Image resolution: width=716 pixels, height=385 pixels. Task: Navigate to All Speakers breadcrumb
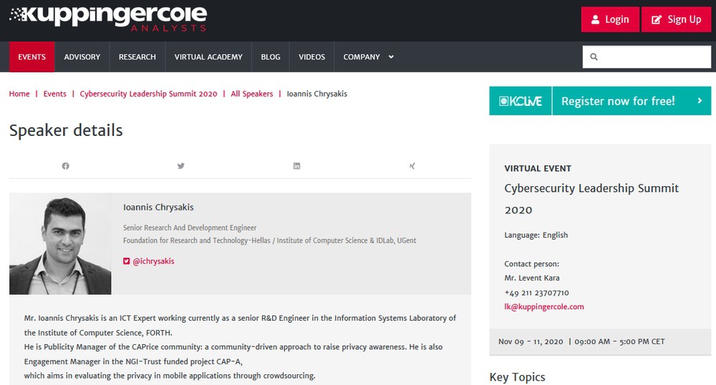[251, 94]
